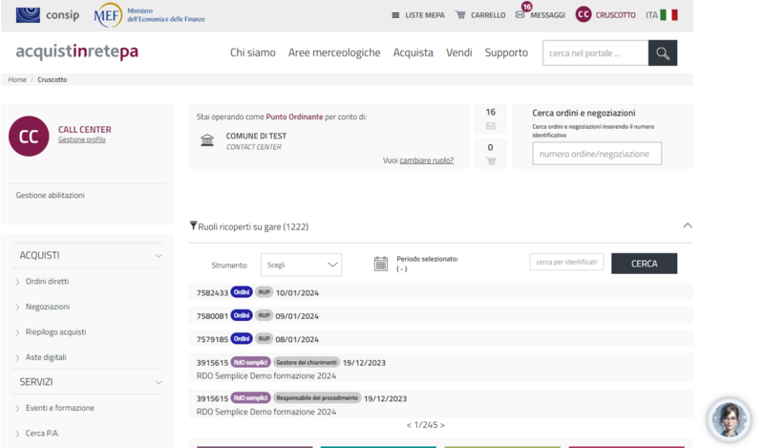Open the calendar period picker icon
The height and width of the screenshot is (448, 764).
click(x=381, y=264)
